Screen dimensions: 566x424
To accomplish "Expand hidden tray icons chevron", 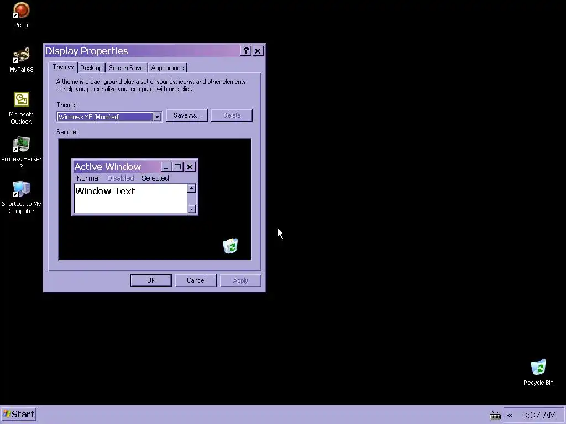I will pos(510,415).
